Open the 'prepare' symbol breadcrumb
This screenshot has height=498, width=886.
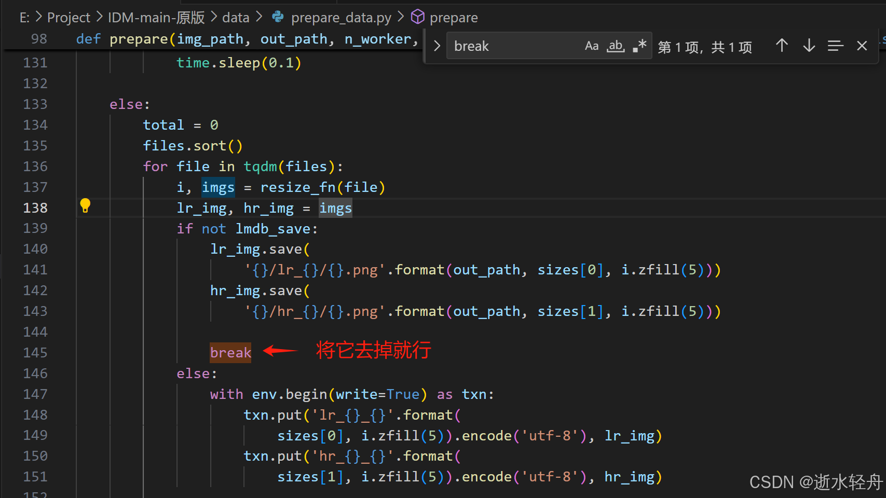click(454, 18)
